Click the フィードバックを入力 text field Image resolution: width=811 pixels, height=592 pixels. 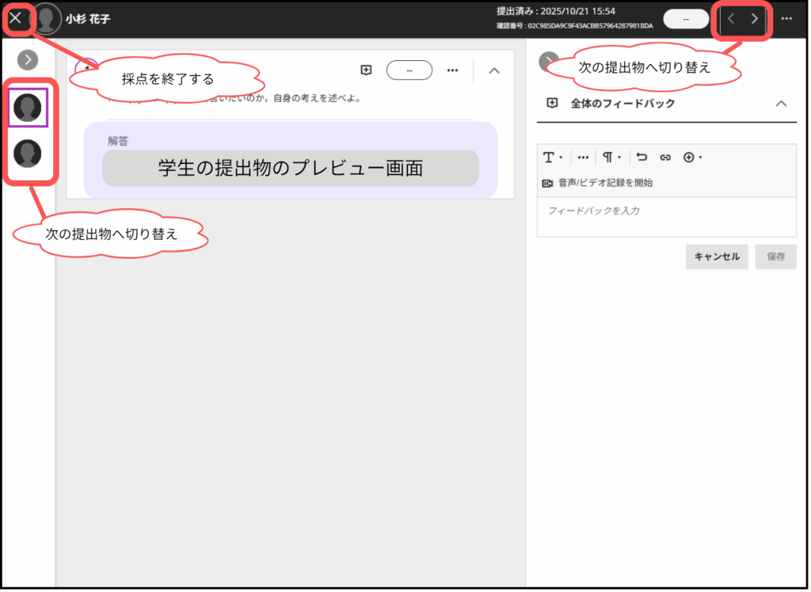(x=666, y=216)
